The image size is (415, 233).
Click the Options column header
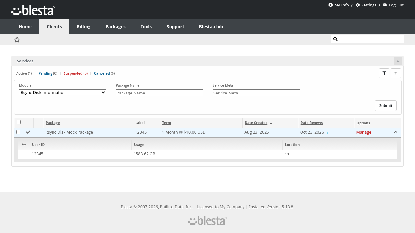(363, 123)
